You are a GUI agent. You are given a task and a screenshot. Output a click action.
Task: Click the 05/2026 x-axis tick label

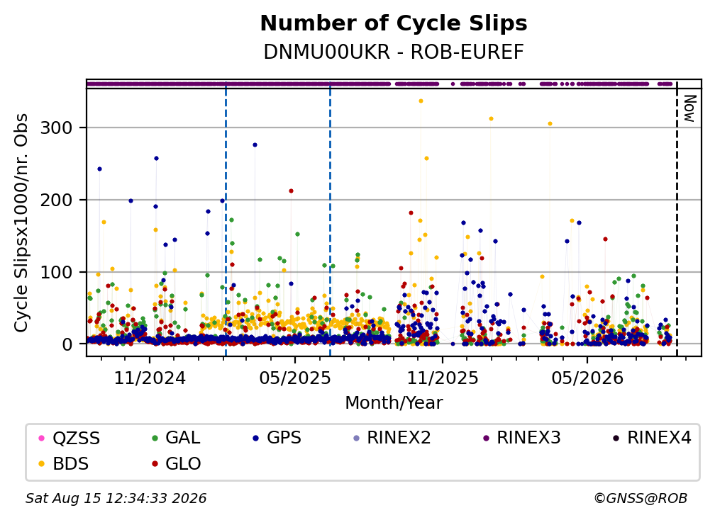587,378
